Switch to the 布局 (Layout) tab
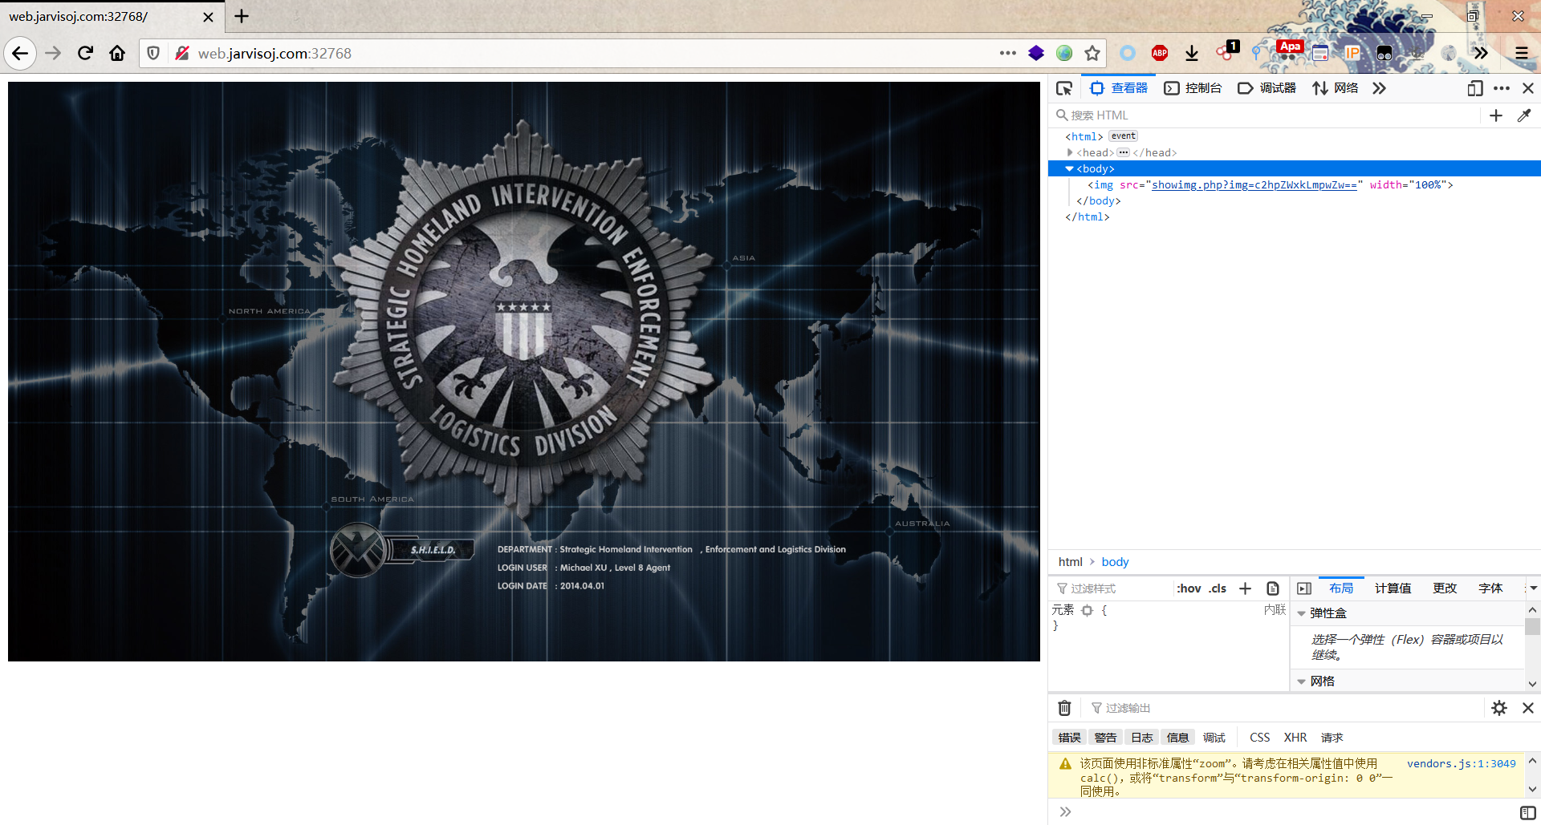1541x825 pixels. (1340, 588)
